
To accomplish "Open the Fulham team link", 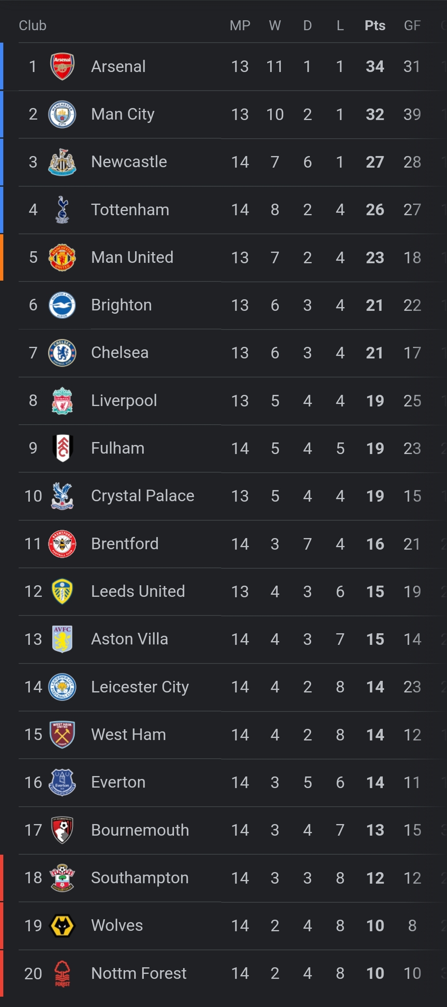I will (x=118, y=448).
